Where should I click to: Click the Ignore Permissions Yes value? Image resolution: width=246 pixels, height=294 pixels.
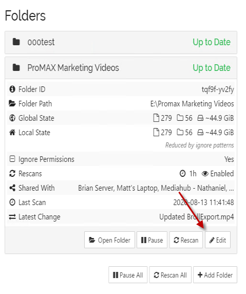coord(229,159)
